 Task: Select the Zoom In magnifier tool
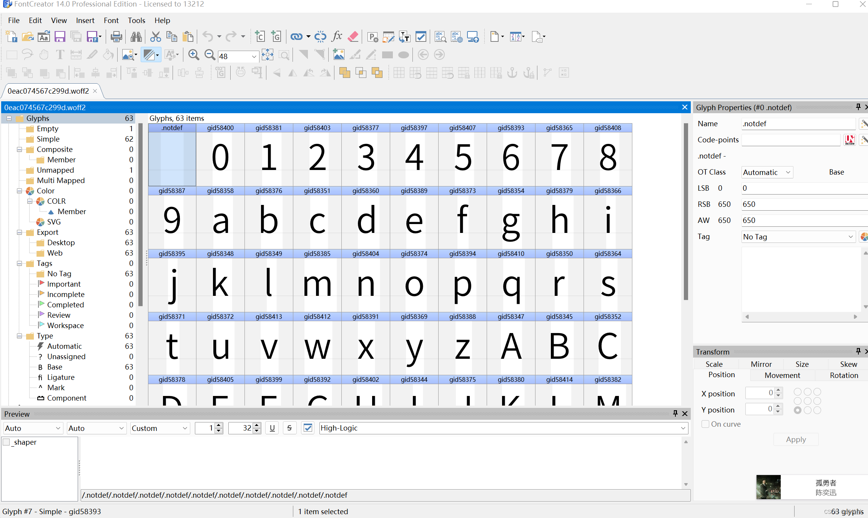pyautogui.click(x=194, y=55)
